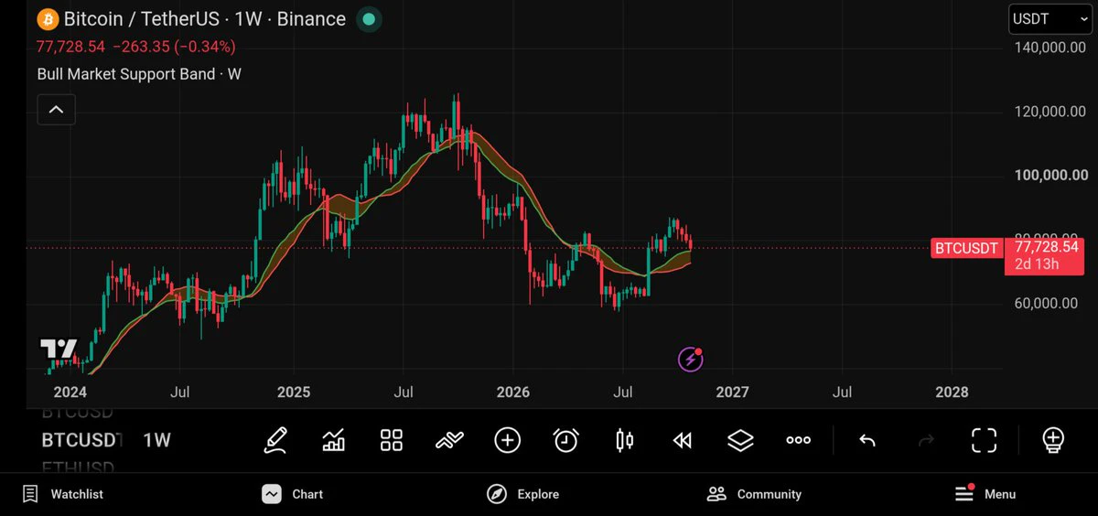Open the ideas light bulb icon
Image resolution: width=1098 pixels, height=516 pixels.
click(x=1053, y=440)
